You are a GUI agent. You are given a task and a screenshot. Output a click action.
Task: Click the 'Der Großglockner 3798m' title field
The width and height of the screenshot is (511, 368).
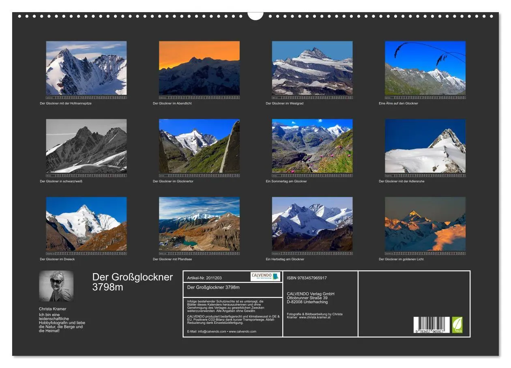[x=213, y=287]
